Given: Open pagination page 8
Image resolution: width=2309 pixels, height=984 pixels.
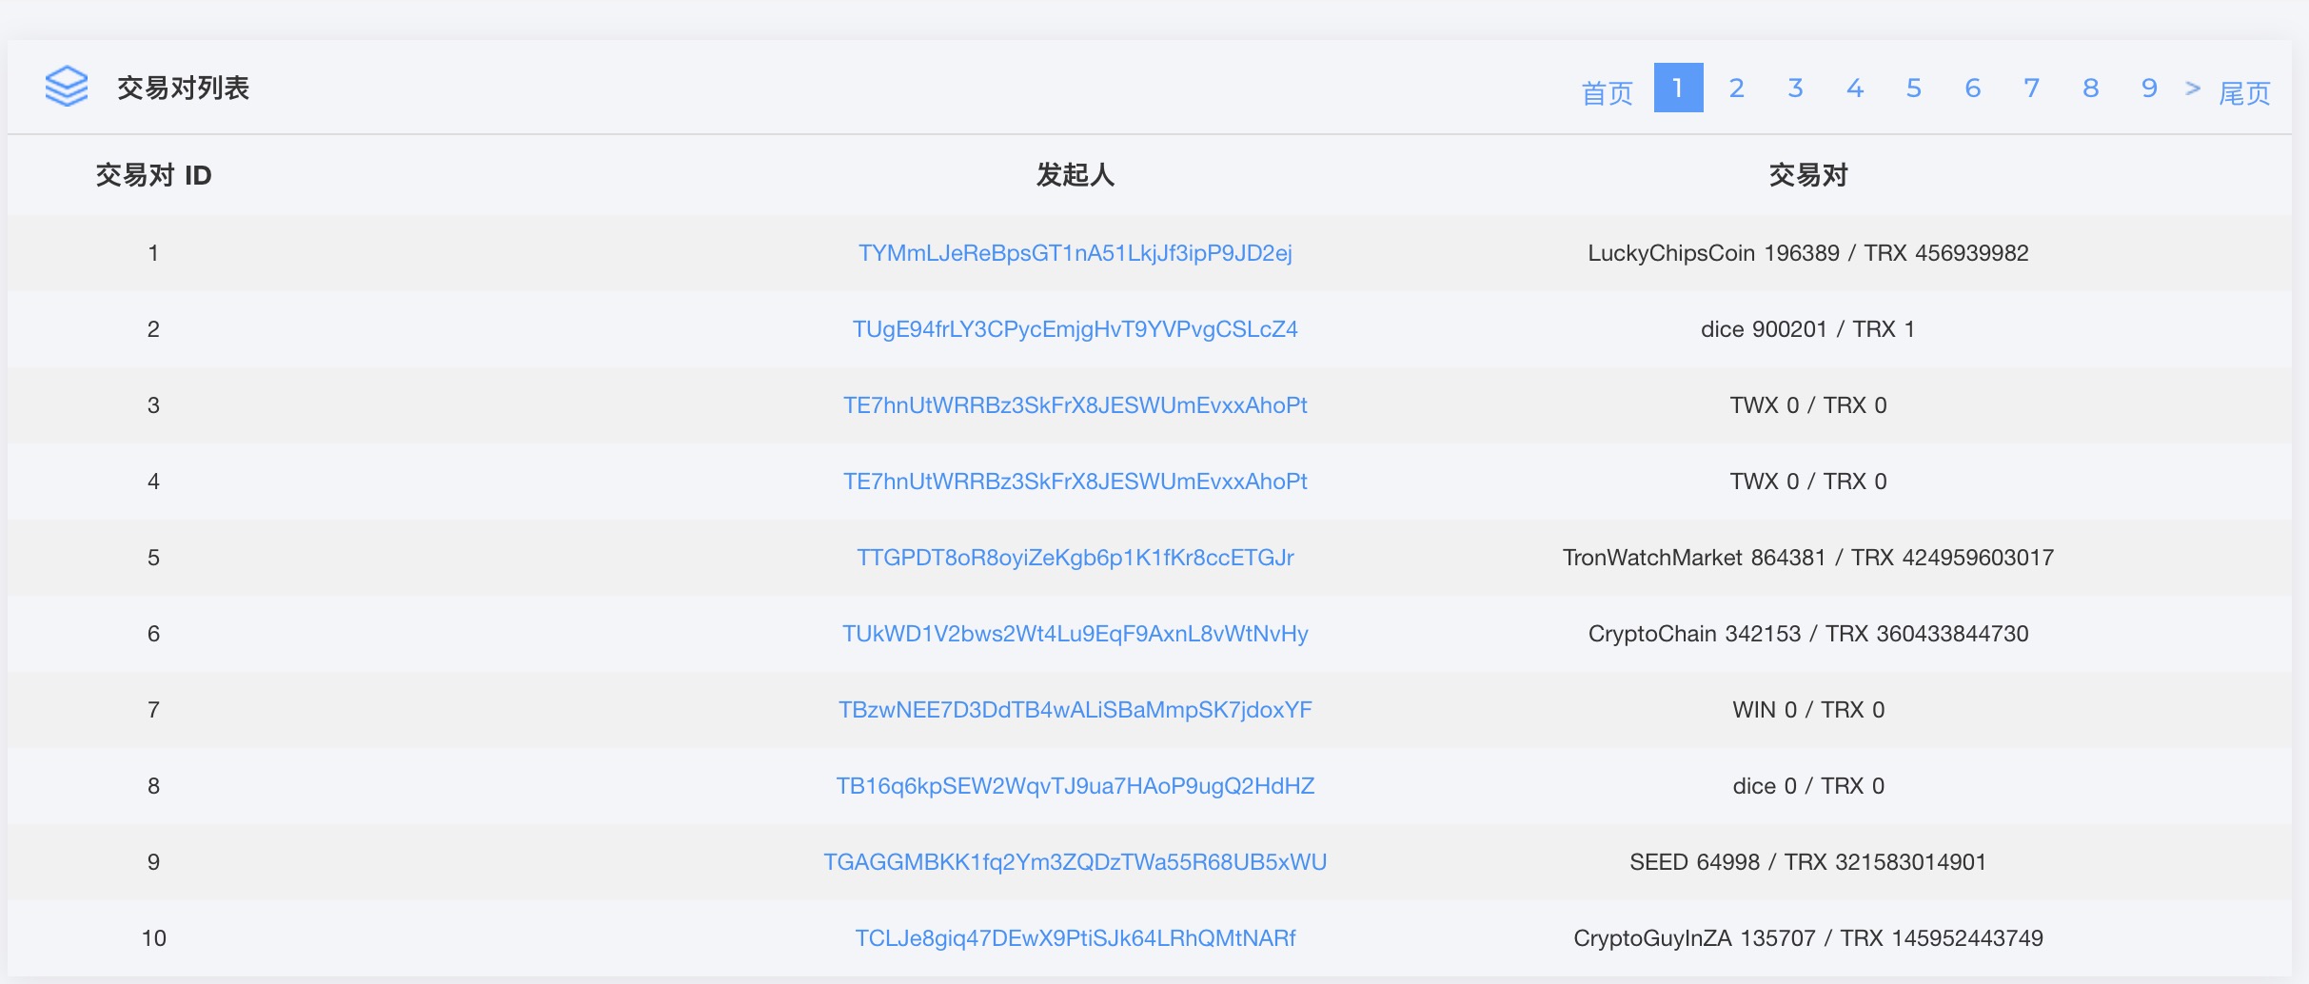Looking at the screenshot, I should click(2091, 88).
